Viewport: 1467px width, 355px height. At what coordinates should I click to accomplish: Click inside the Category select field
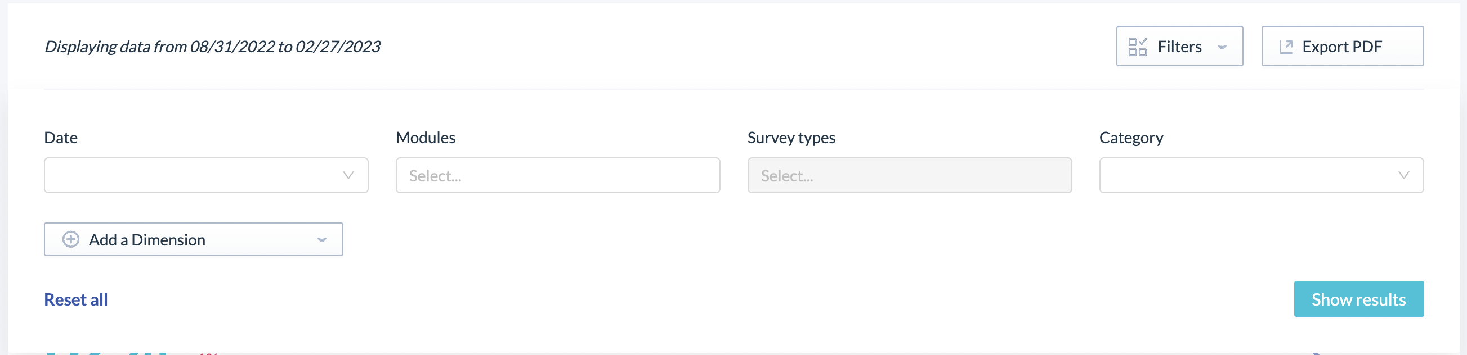pyautogui.click(x=1262, y=175)
